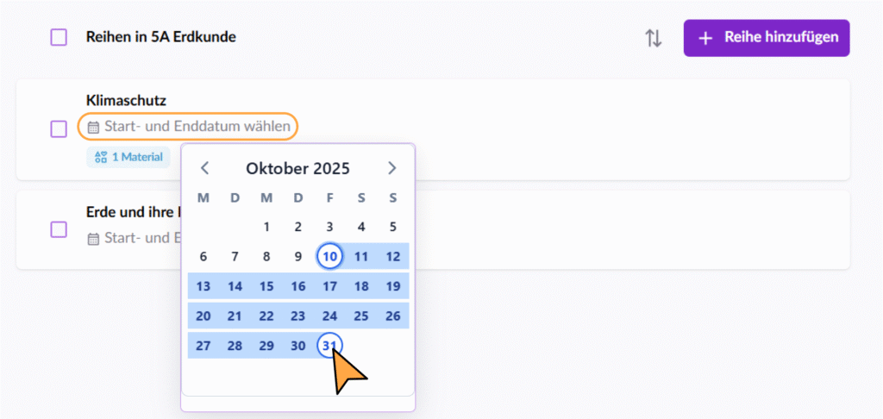The height and width of the screenshot is (419, 883).
Task: Go to next month in calendar
Action: coord(392,168)
